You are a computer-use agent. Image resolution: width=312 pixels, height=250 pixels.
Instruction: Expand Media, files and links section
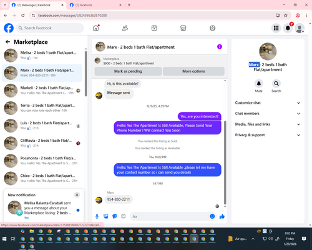pos(268,124)
